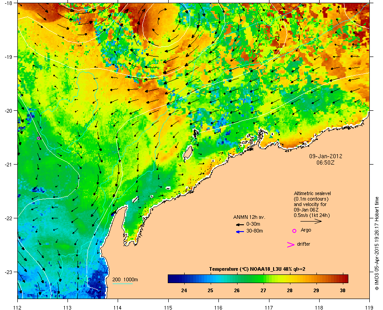Click the colorbar tick label 29
Viewport: 383px width, 310px height.
click(x=316, y=290)
